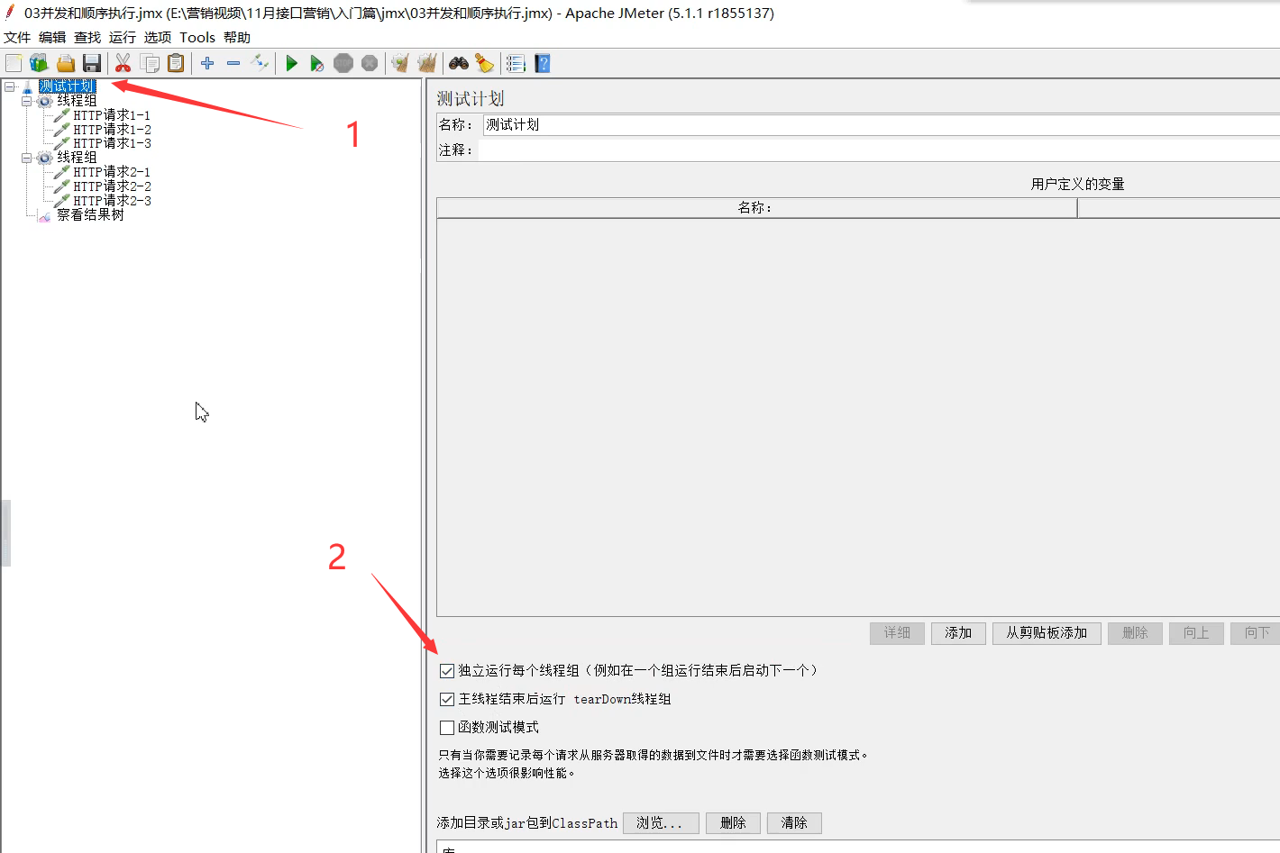Expand all nodes with plus icon

[x=207, y=63]
